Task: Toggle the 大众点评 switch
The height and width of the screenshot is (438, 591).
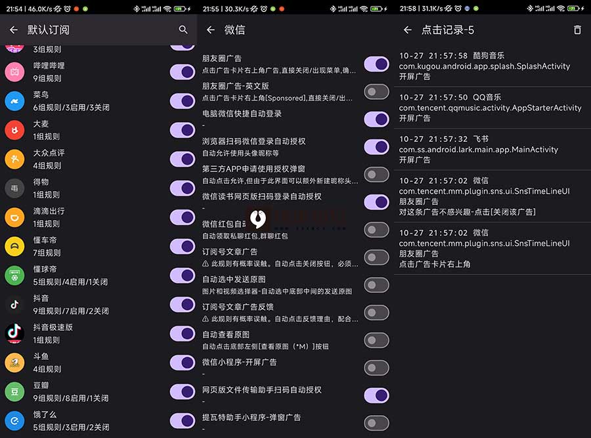Action: (x=183, y=159)
